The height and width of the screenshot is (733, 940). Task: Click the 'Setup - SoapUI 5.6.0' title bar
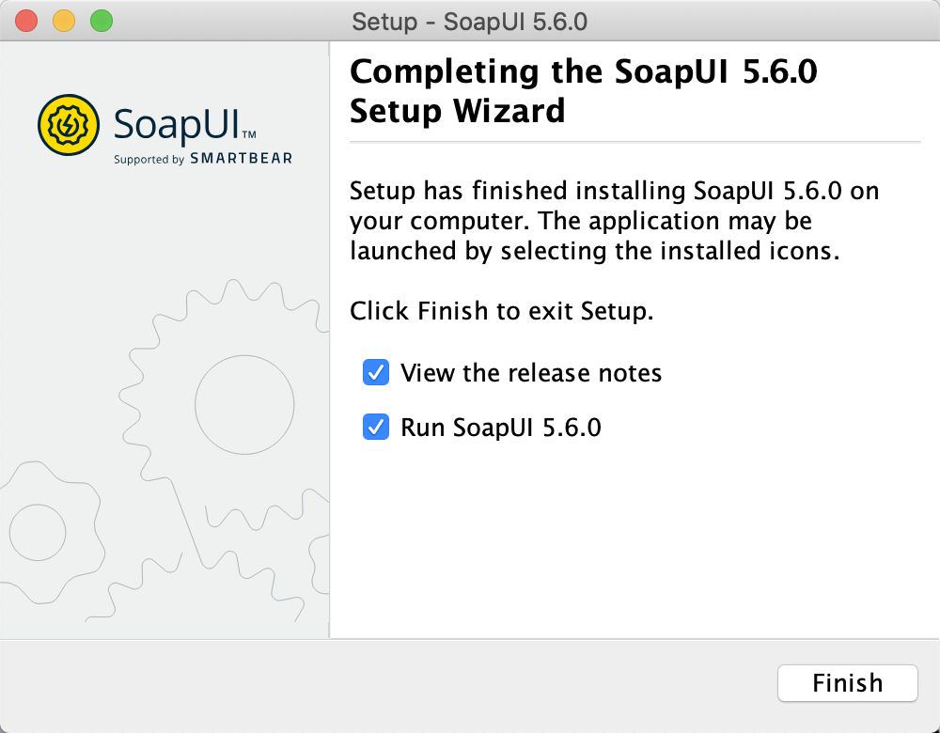click(x=470, y=20)
